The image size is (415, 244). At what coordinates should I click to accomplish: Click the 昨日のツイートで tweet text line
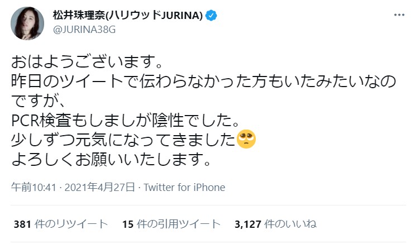point(203,79)
